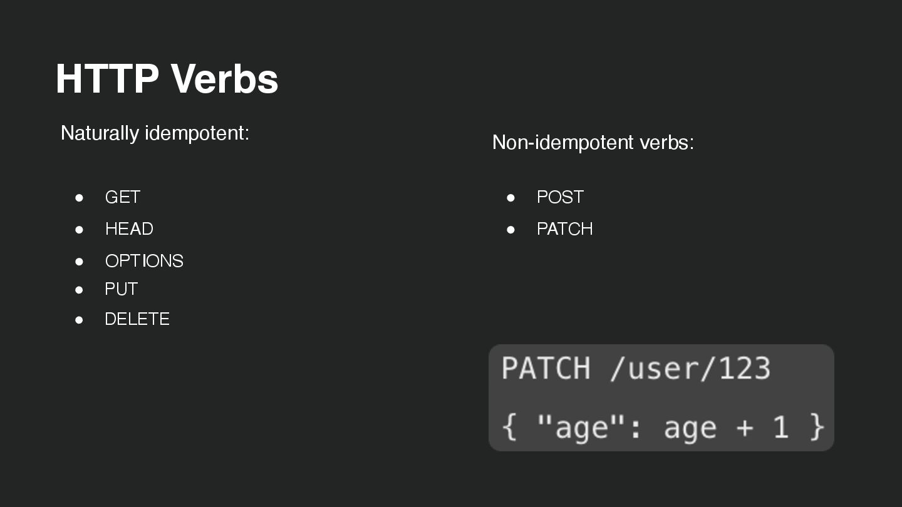Select the DELETE list item text
Screen dimensions: 902x507
click(137, 319)
